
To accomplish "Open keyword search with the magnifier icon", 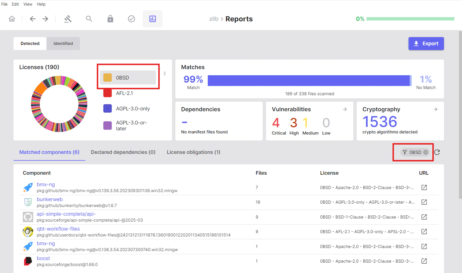I will [x=89, y=19].
